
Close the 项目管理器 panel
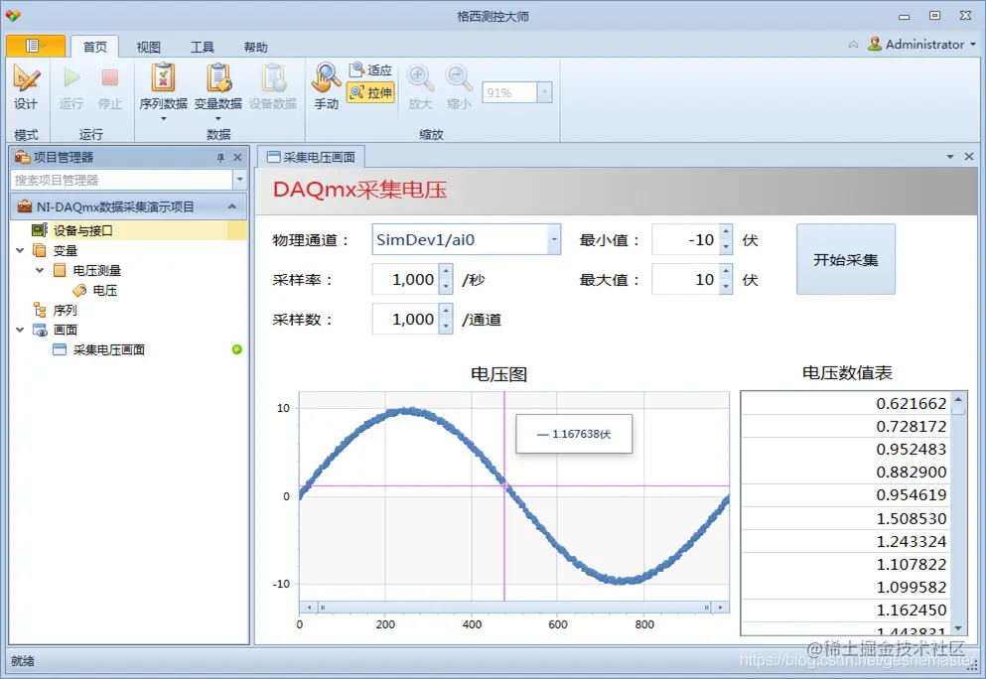tap(237, 157)
